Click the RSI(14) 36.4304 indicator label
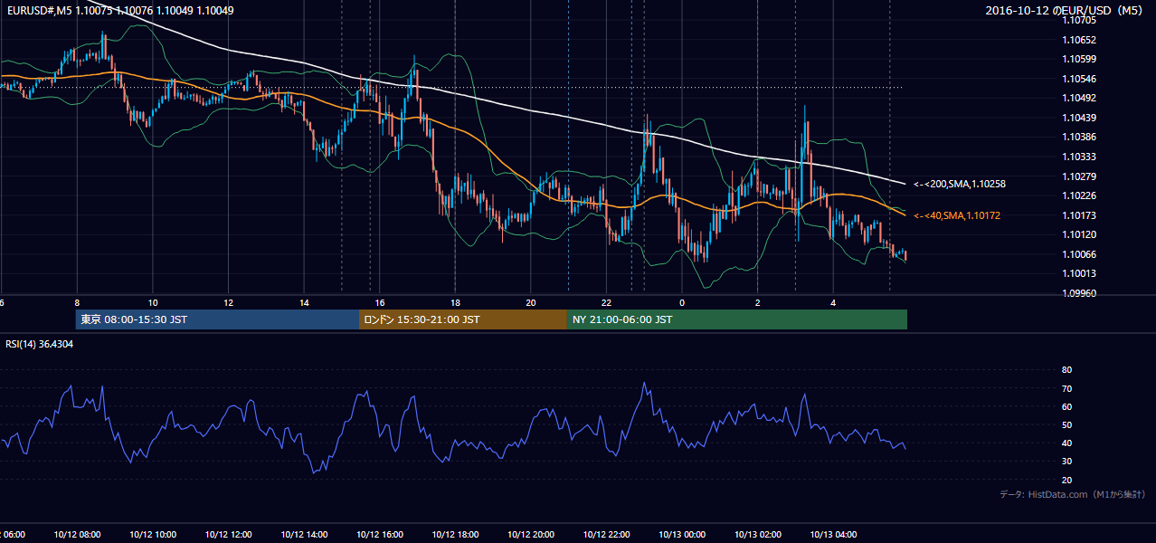The height and width of the screenshot is (543, 1156). 40,344
